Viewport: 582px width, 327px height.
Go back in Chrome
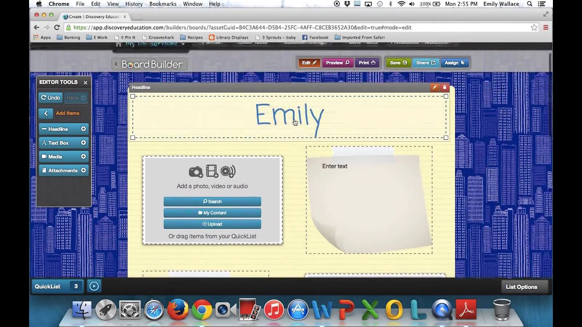tap(36, 27)
